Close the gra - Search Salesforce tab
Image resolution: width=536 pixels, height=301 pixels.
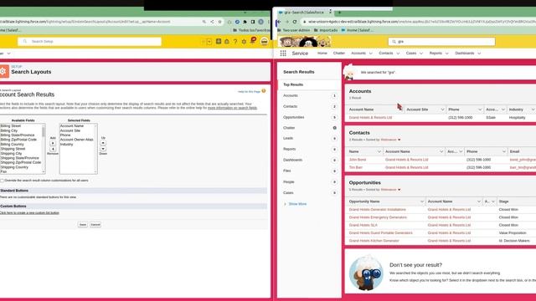(330, 12)
